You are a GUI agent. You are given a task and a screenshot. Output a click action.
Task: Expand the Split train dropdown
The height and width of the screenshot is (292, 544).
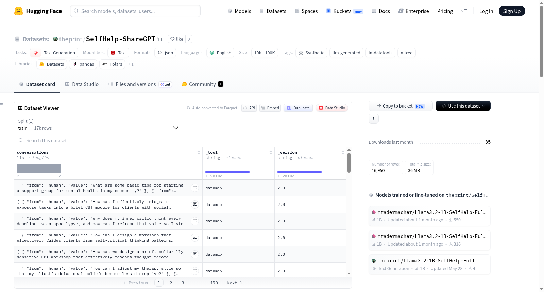(98, 124)
